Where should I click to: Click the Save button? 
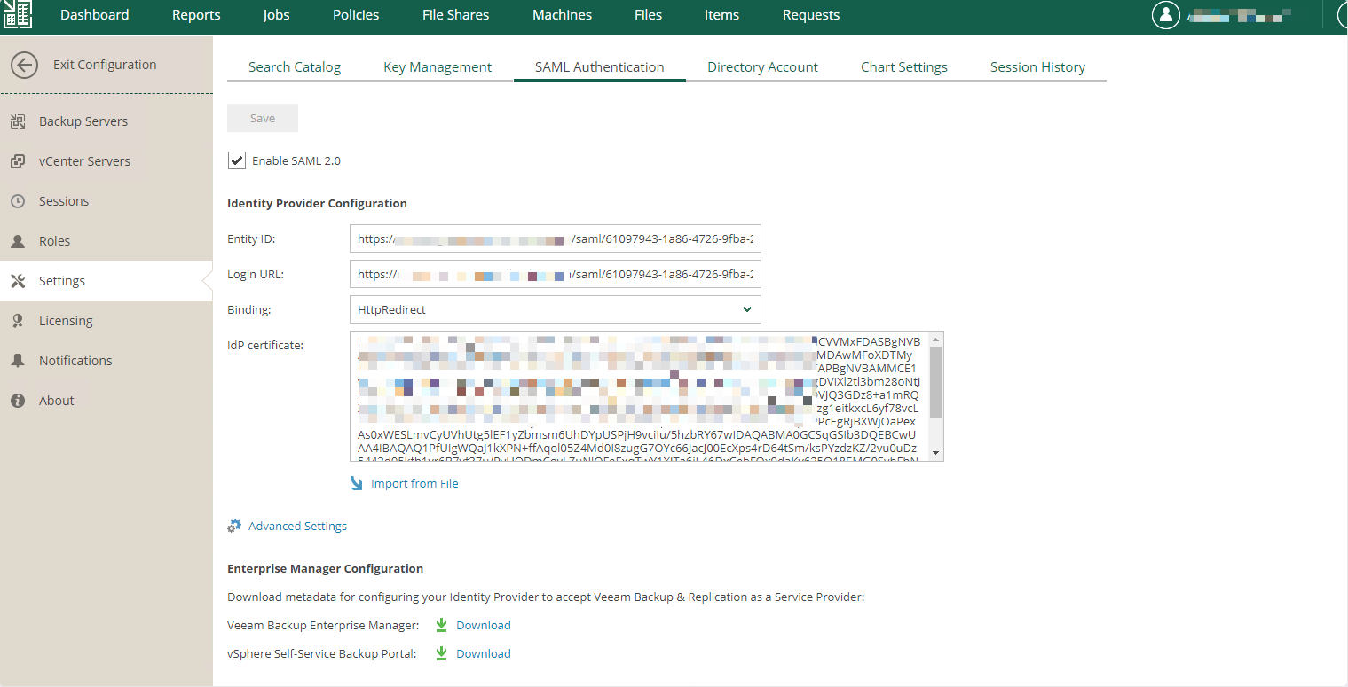pyautogui.click(x=263, y=118)
